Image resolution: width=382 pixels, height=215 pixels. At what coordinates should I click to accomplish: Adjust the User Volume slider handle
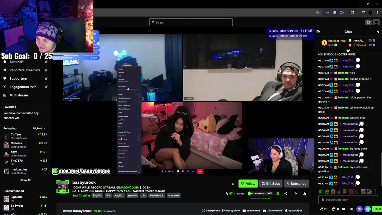pyautogui.click(x=128, y=89)
